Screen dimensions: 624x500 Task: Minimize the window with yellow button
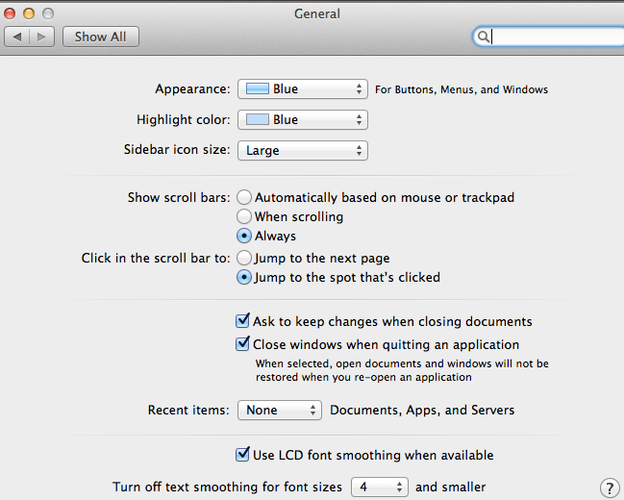(29, 13)
